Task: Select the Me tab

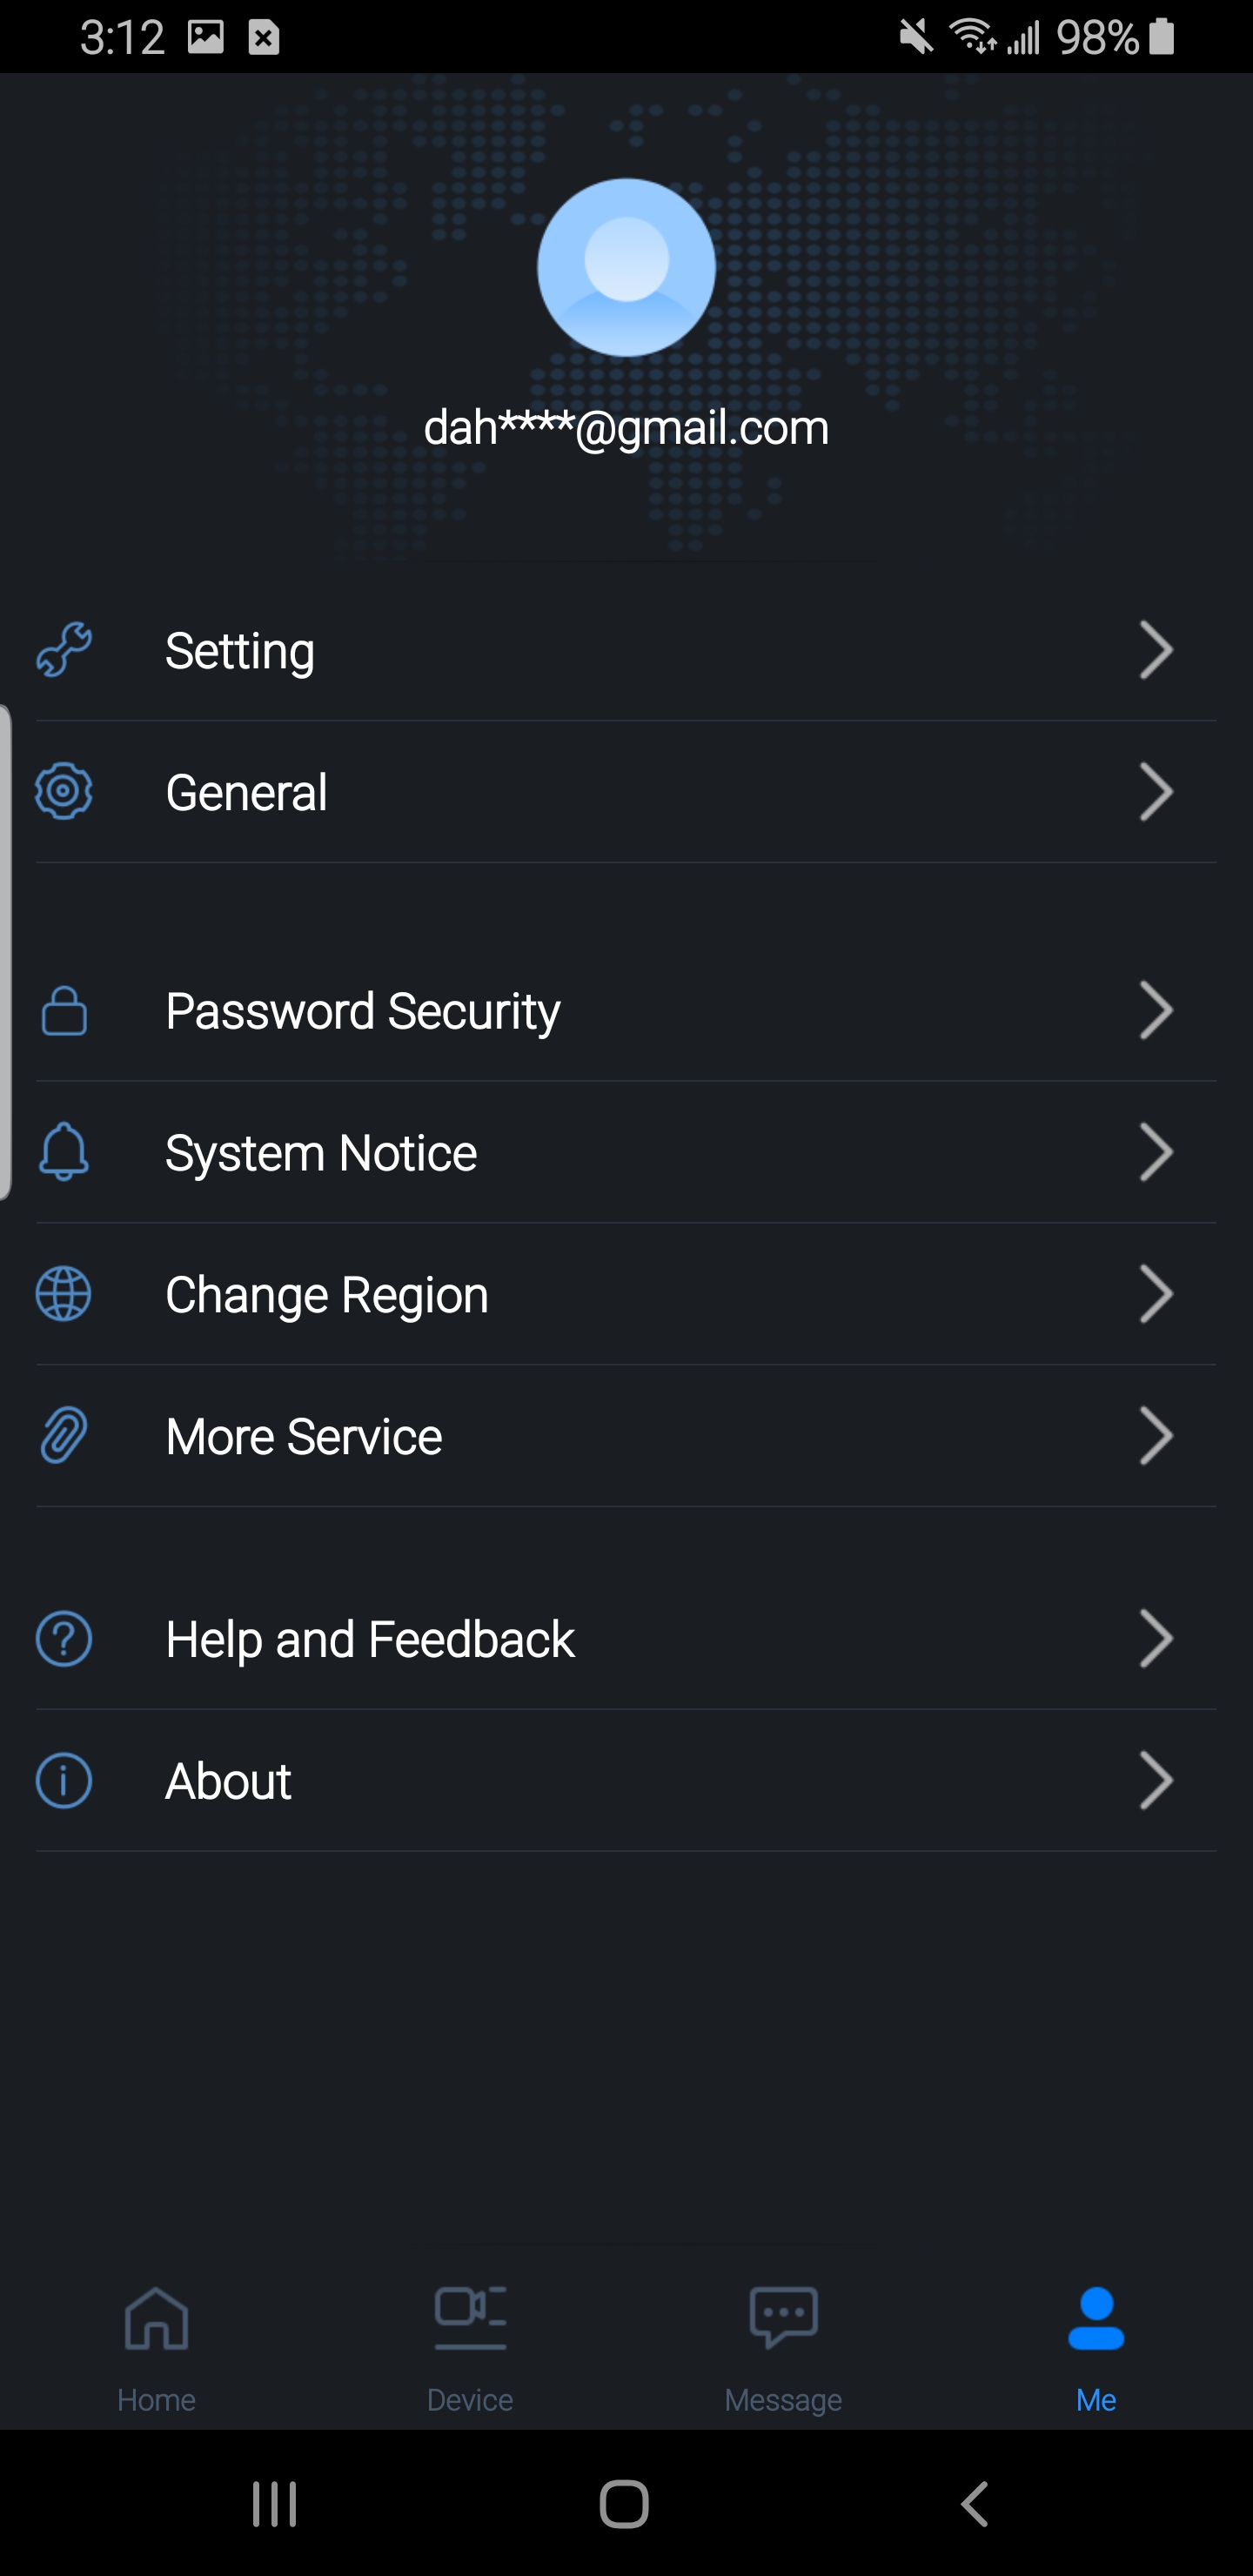Action: coord(1096,2338)
